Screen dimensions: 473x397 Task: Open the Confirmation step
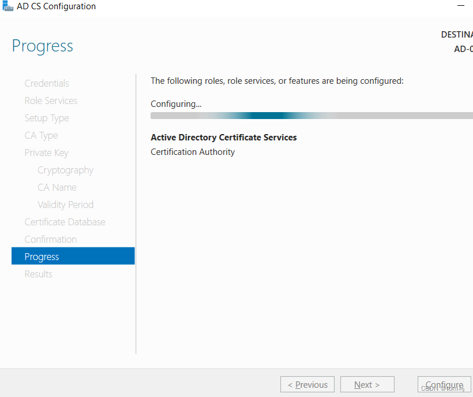click(51, 239)
